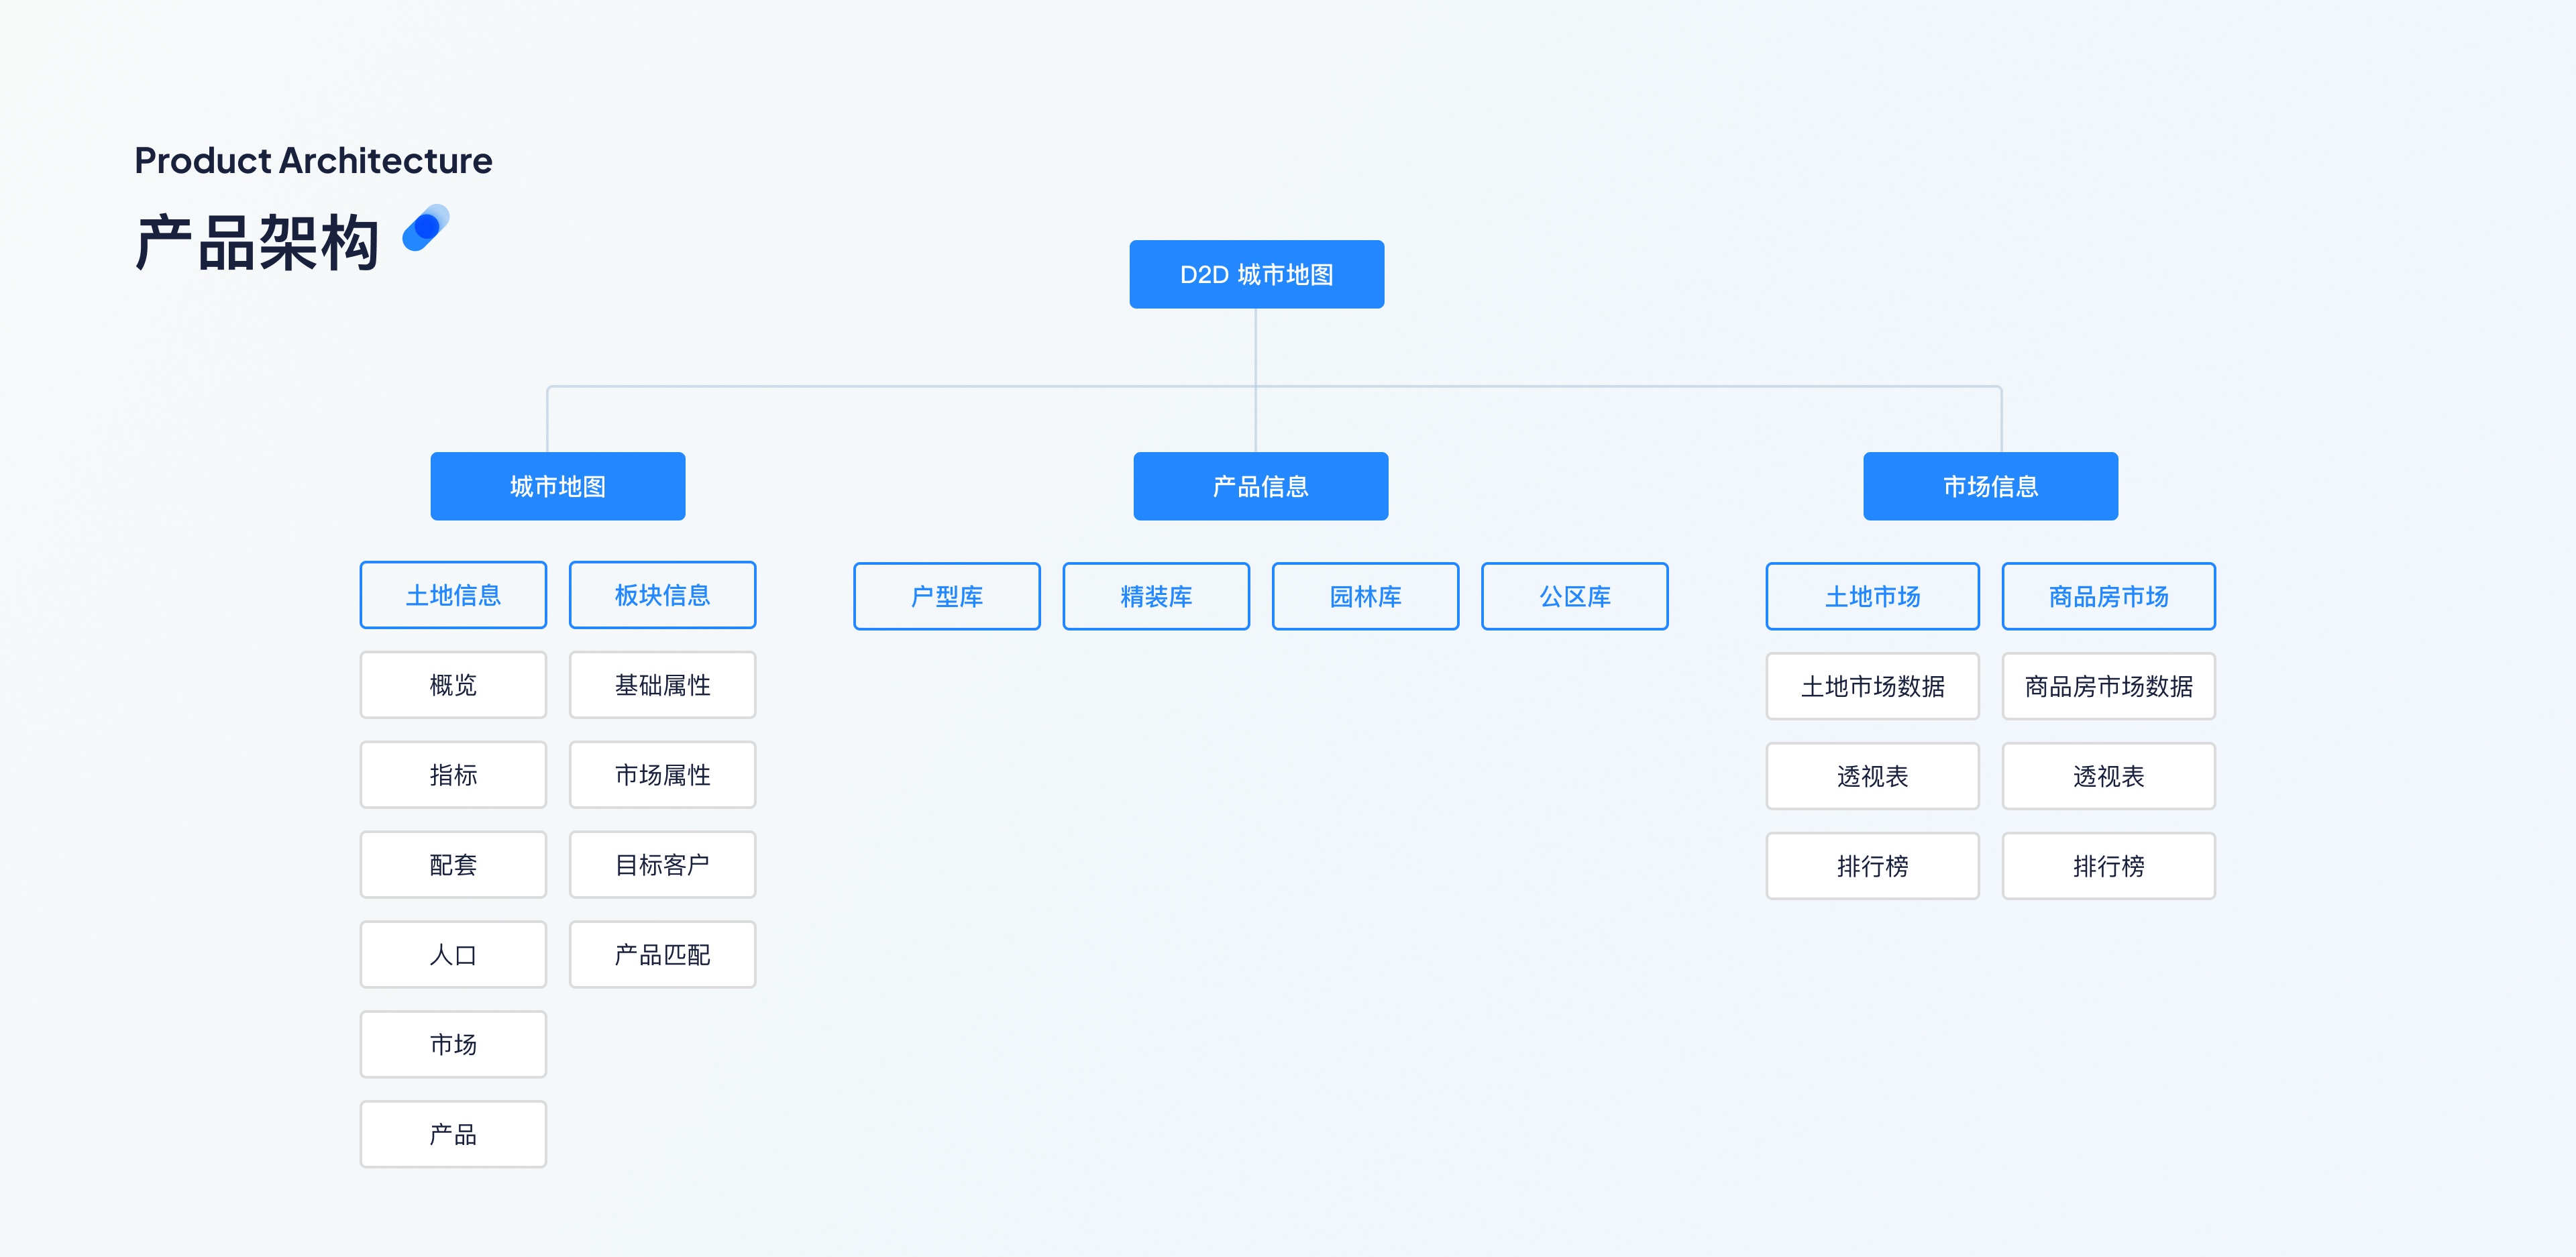Viewport: 2576px width, 1257px height.
Task: Open the 户型库 library box
Action: coord(946,596)
